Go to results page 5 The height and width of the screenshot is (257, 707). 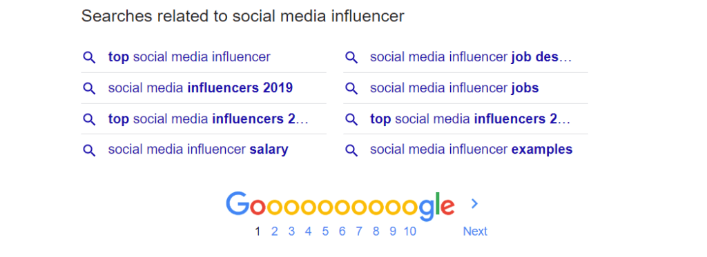click(x=325, y=232)
